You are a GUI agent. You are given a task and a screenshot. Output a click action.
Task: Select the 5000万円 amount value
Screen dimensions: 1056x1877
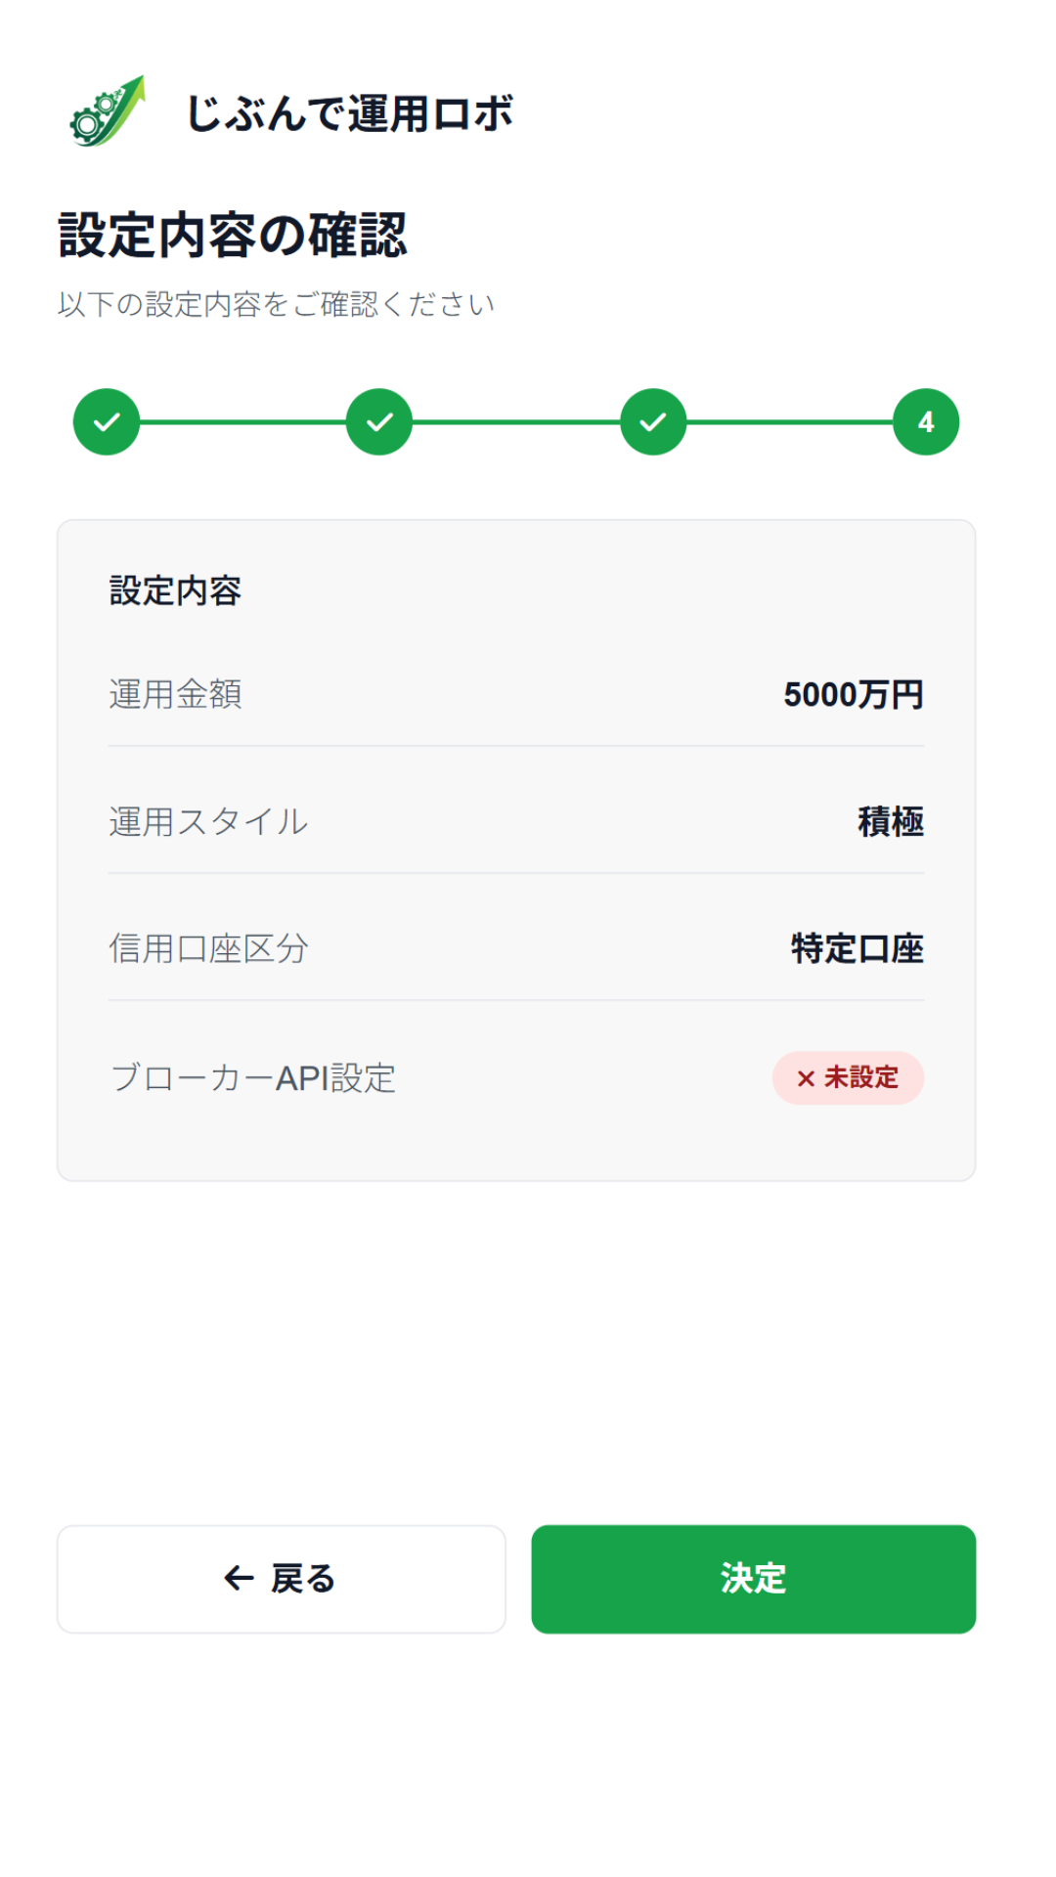click(x=853, y=695)
